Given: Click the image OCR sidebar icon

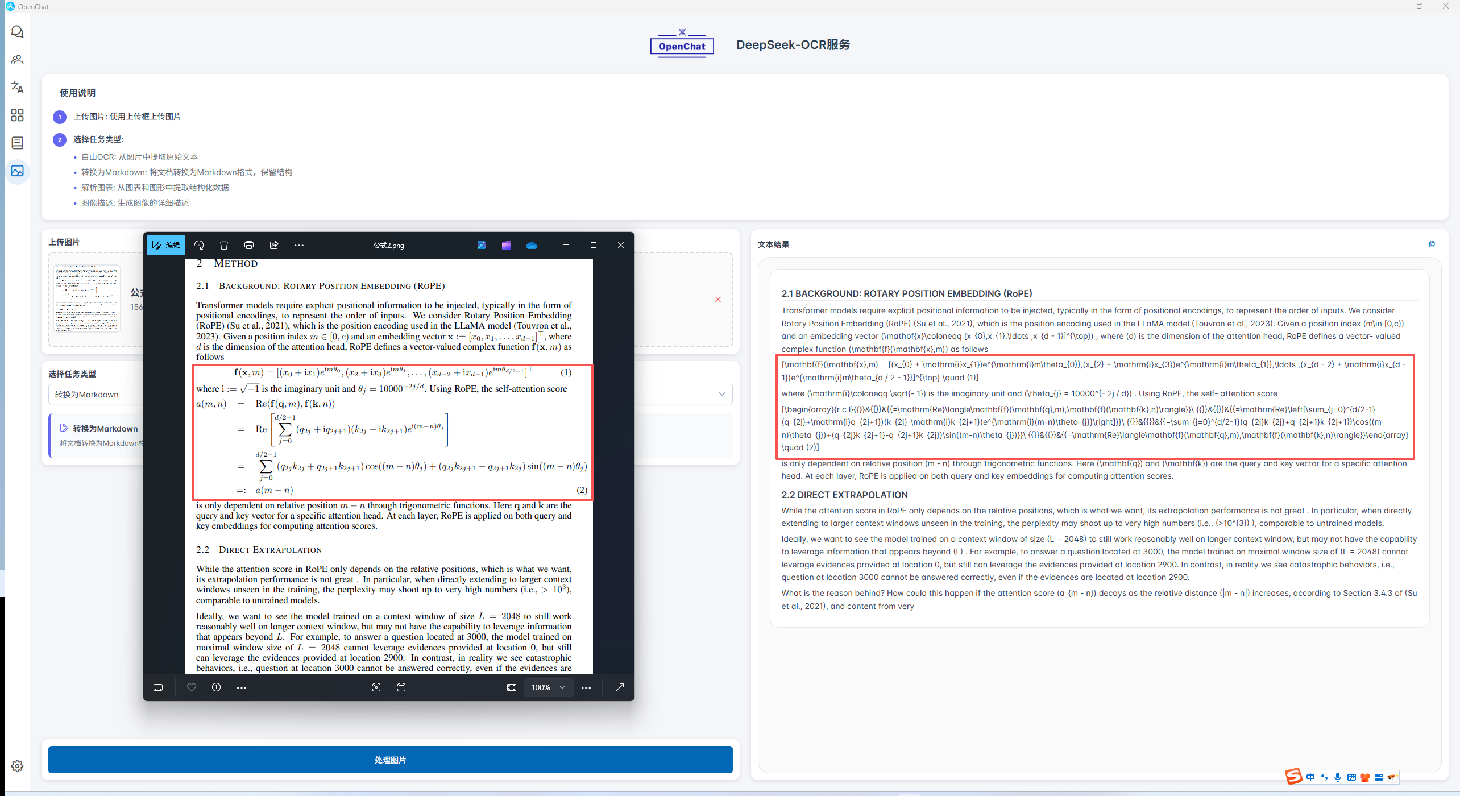Looking at the screenshot, I should [17, 171].
